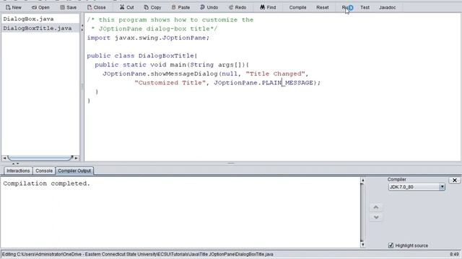Switch to the Console tab
This screenshot has height=259, width=462.
coord(44,171)
